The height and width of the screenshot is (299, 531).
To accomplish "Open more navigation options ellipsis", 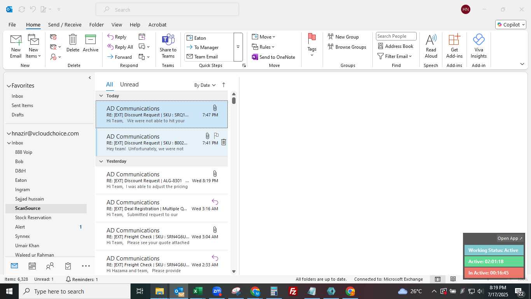I will (x=86, y=266).
